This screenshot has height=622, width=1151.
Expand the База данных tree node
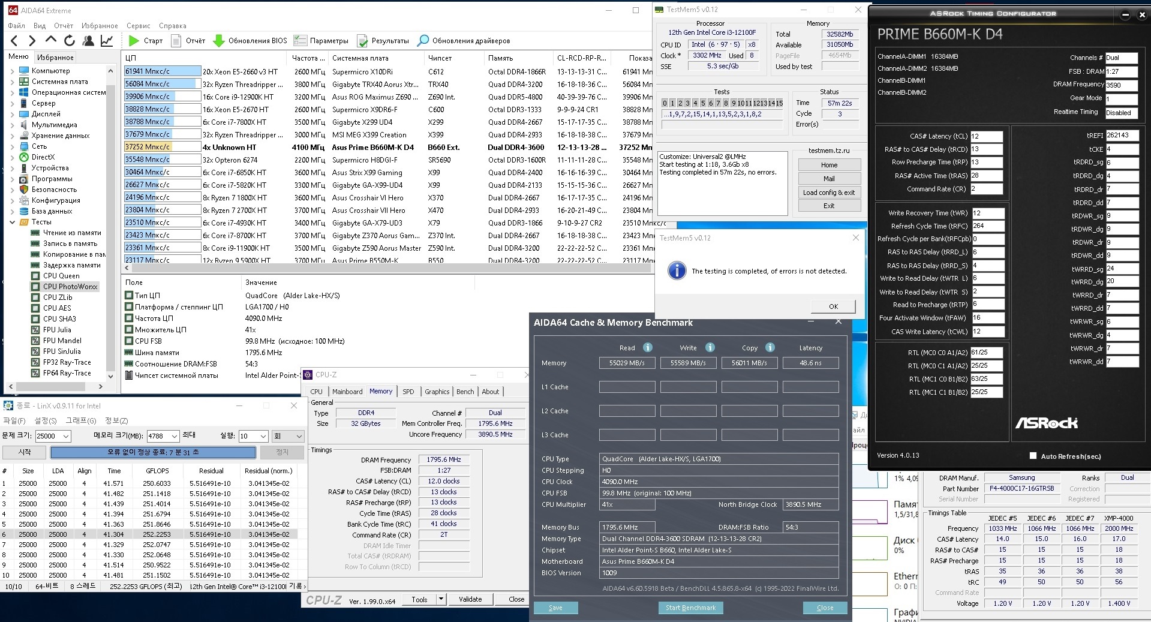pyautogui.click(x=13, y=211)
